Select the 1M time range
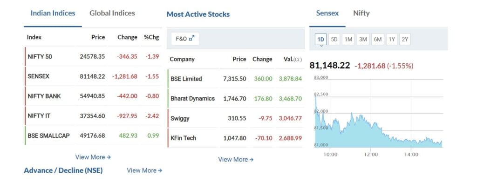The image size is (477, 183). click(348, 40)
